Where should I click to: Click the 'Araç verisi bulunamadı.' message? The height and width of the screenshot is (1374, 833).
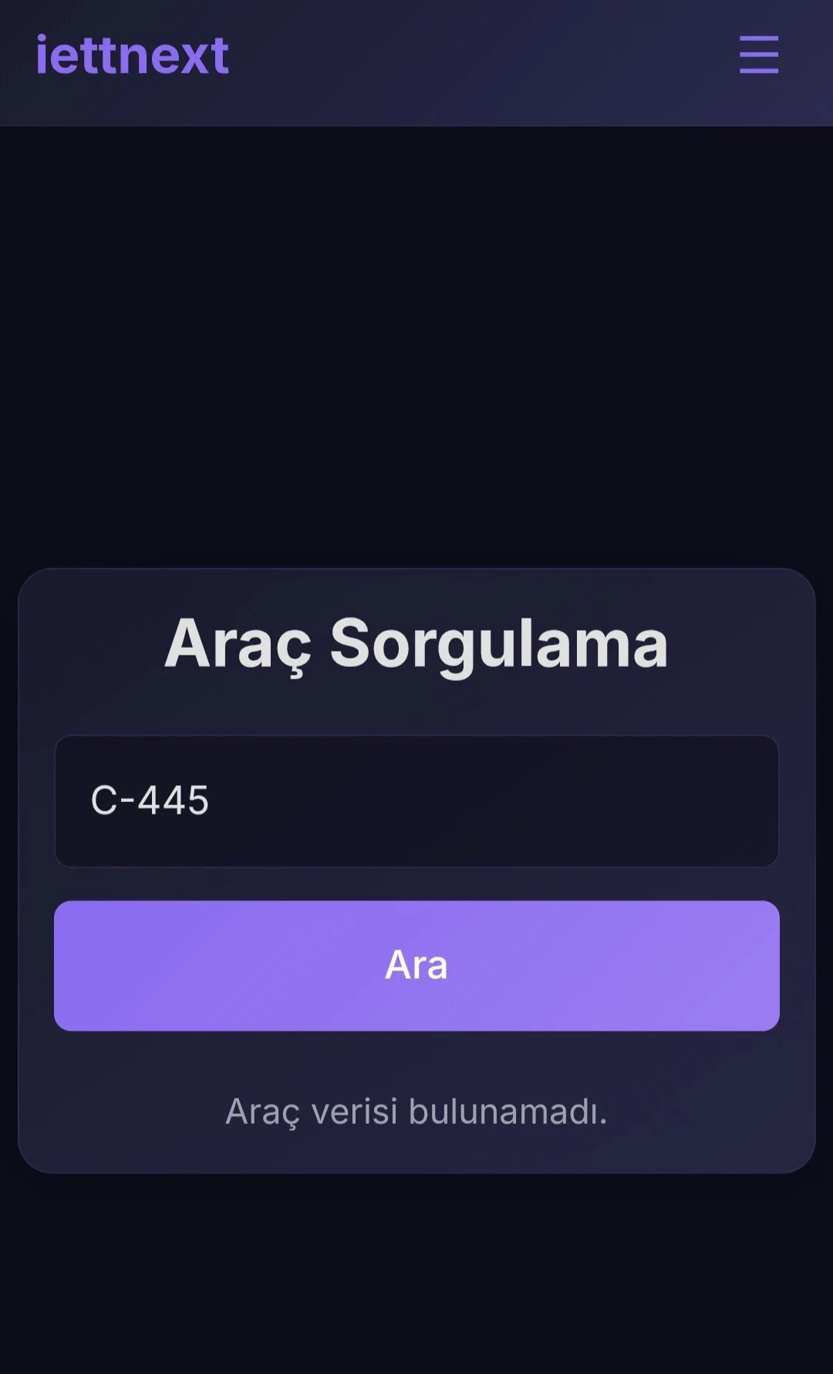point(416,1112)
